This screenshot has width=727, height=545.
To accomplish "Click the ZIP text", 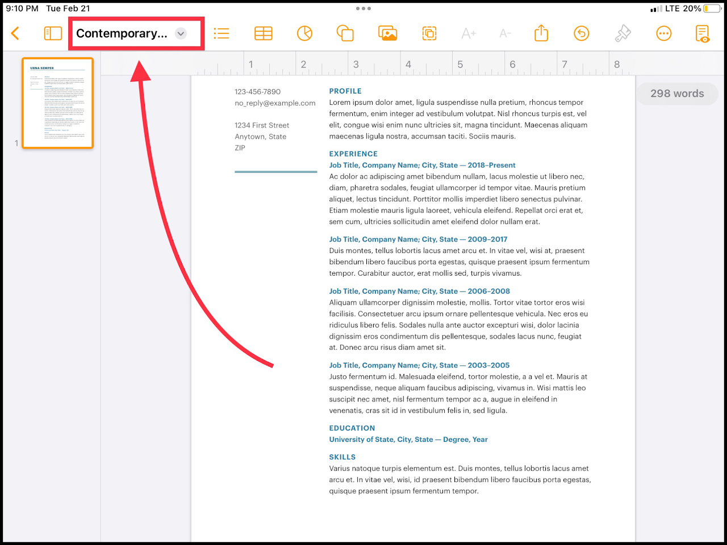I will (x=240, y=148).
